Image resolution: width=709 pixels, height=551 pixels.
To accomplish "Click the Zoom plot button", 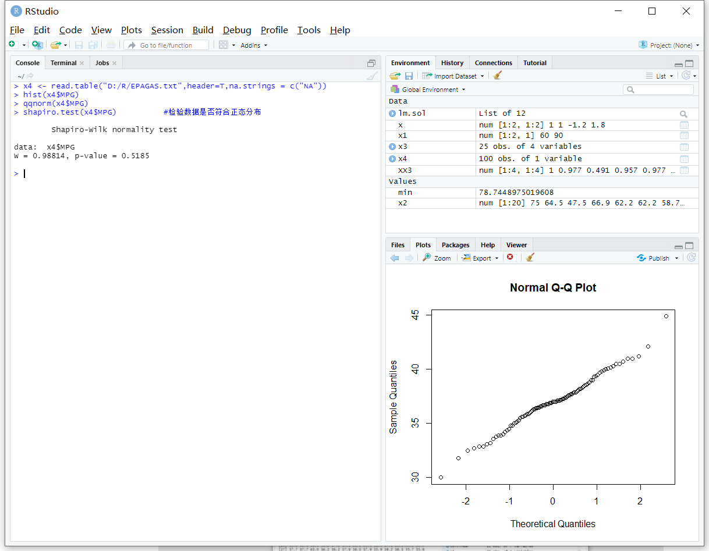I will pyautogui.click(x=437, y=258).
